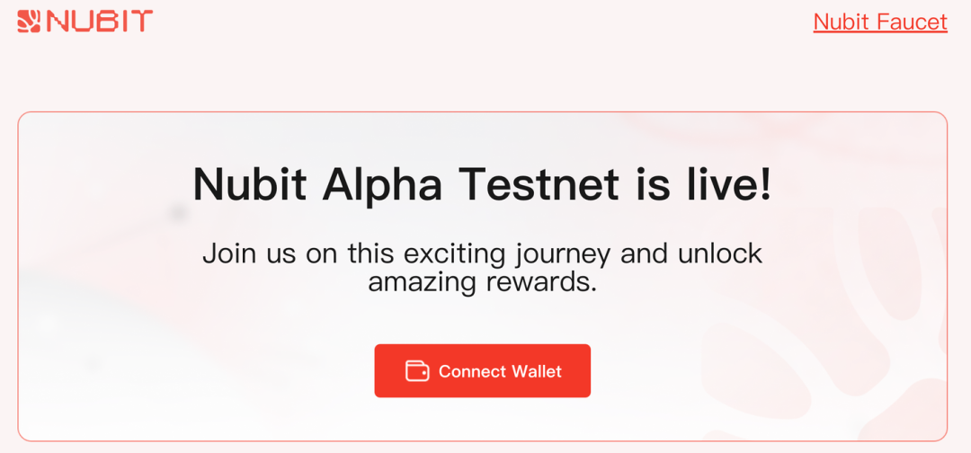Open the Nubit Faucet link
Image resolution: width=971 pixels, height=453 pixels.
[880, 22]
